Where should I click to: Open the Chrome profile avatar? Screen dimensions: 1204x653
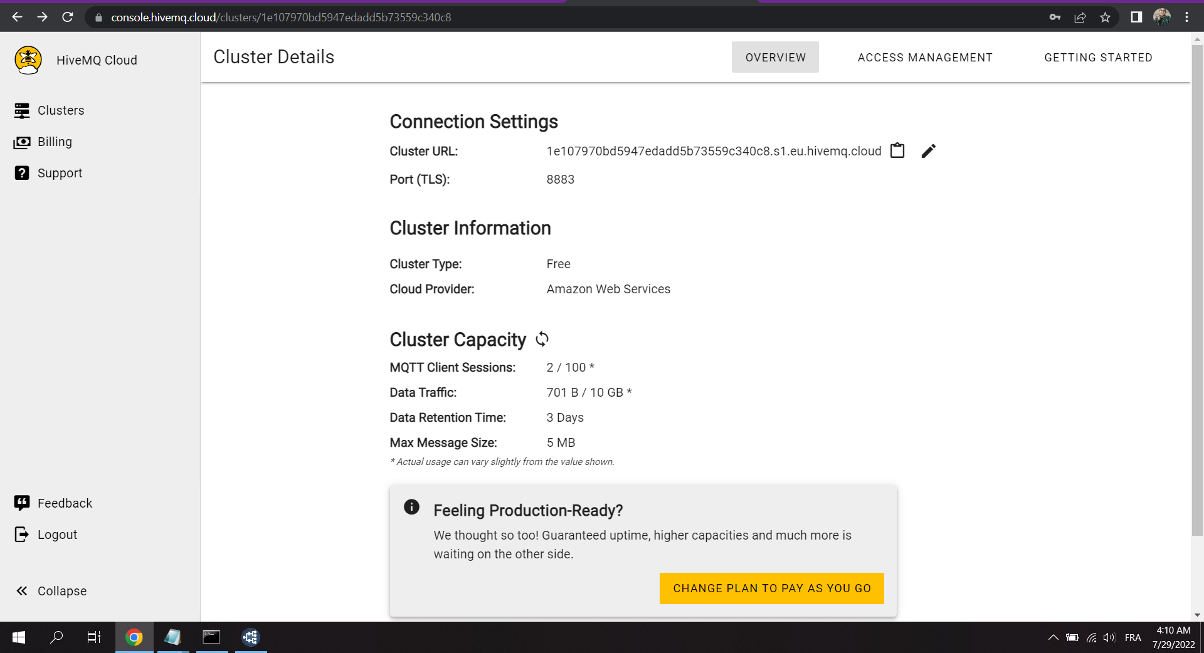(x=1161, y=17)
